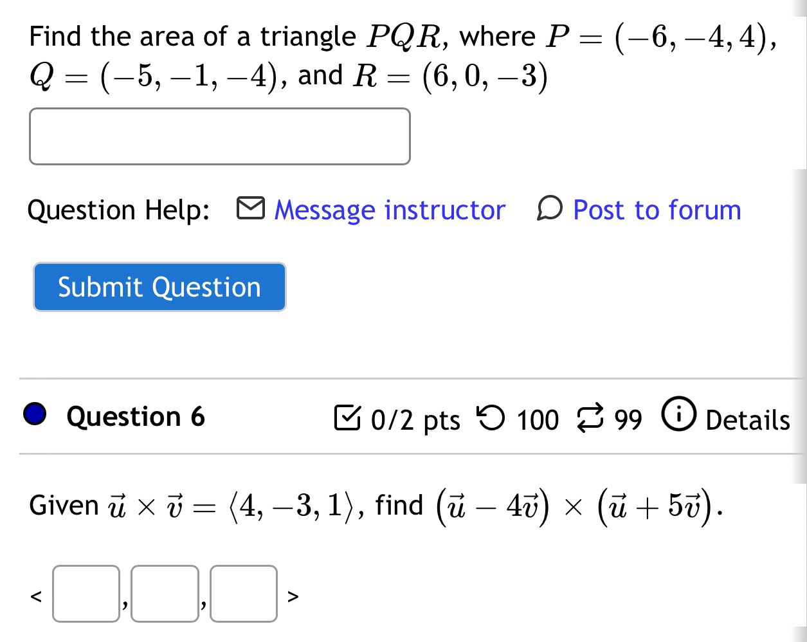Click the triangle area answer input box
807x642 pixels.
219,136
